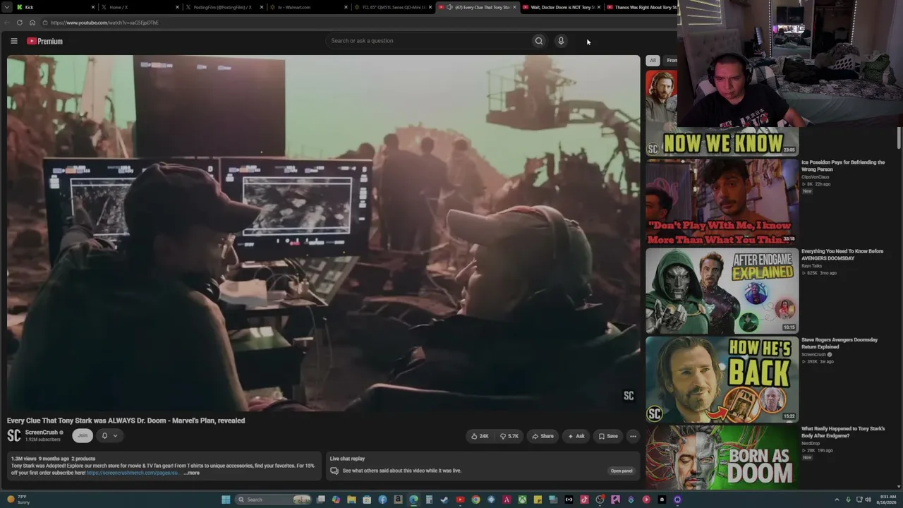
Task: Open the ScreenCrush channel name link
Action: pyautogui.click(x=42, y=433)
